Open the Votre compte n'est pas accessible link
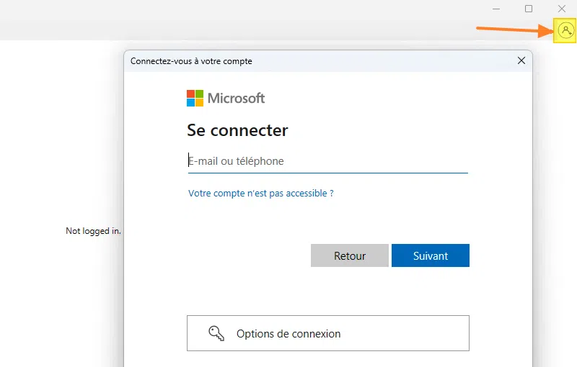Image resolution: width=577 pixels, height=367 pixels. 260,194
